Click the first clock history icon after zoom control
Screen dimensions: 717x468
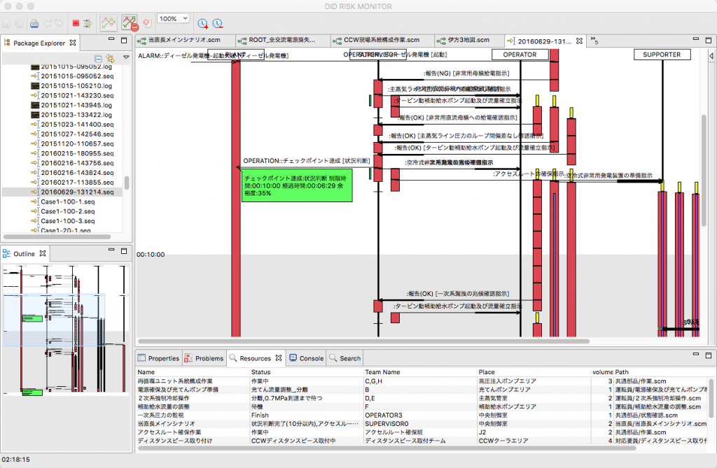[x=202, y=22]
